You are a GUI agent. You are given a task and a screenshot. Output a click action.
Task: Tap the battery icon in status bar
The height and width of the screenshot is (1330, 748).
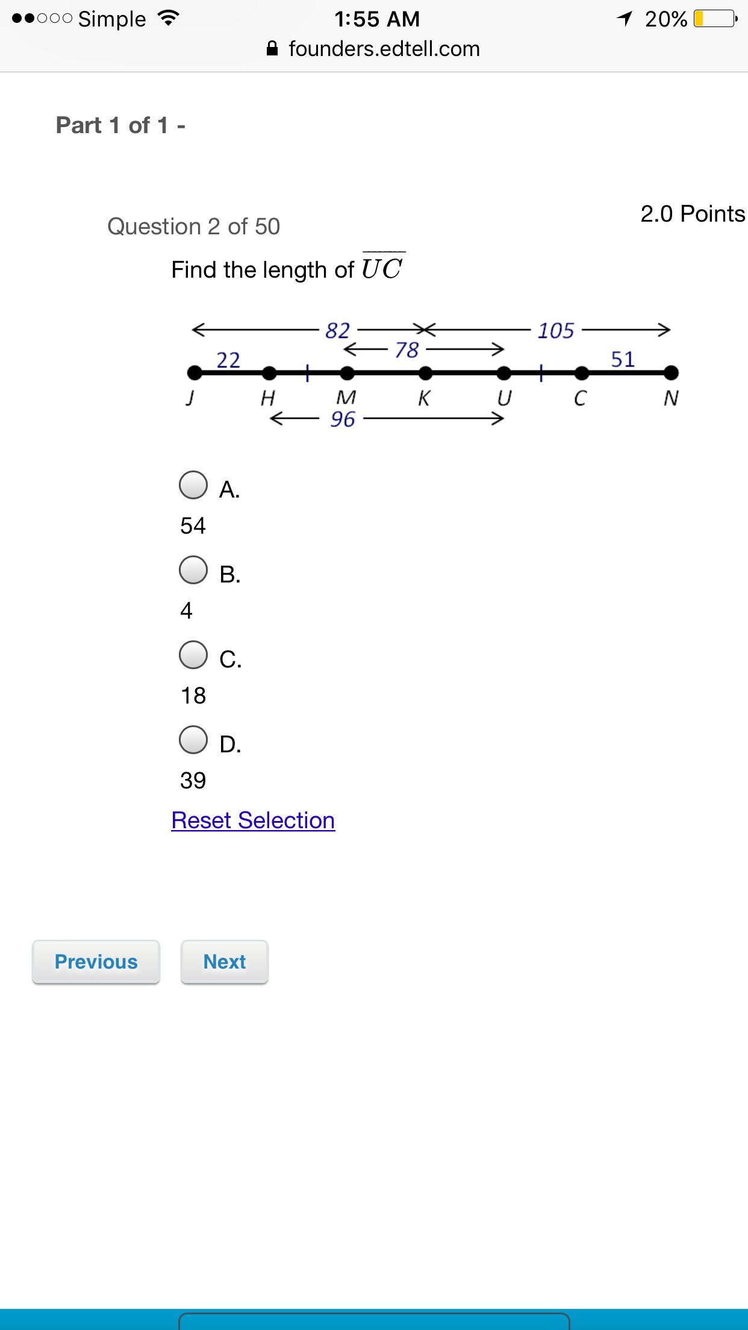[x=715, y=19]
